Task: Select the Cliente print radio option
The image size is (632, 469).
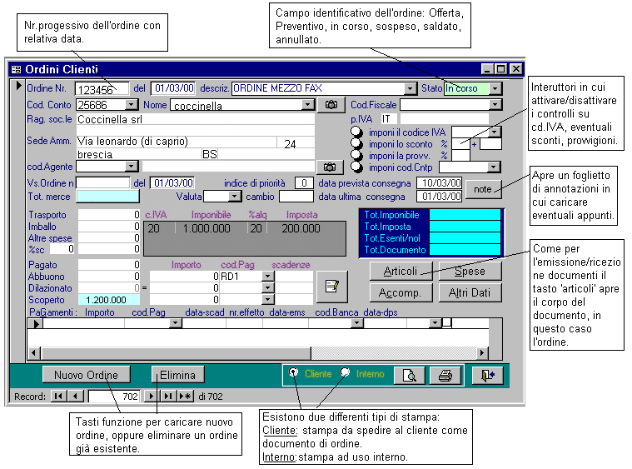Action: [293, 372]
